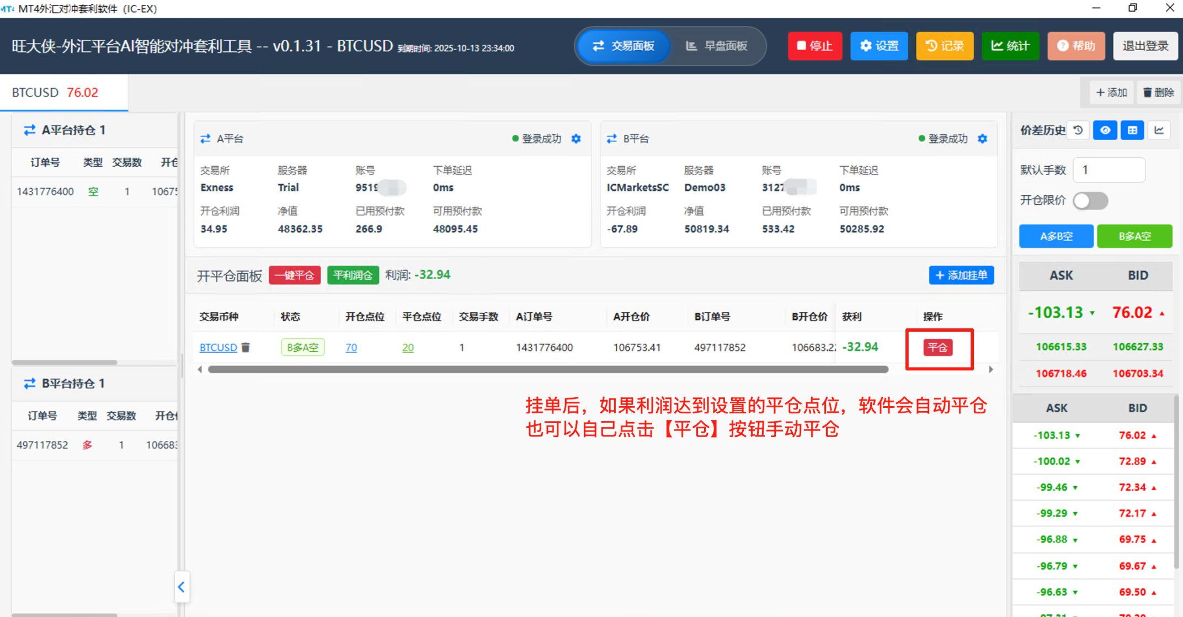
Task: Switch price history to table grid view
Action: coord(1132,130)
